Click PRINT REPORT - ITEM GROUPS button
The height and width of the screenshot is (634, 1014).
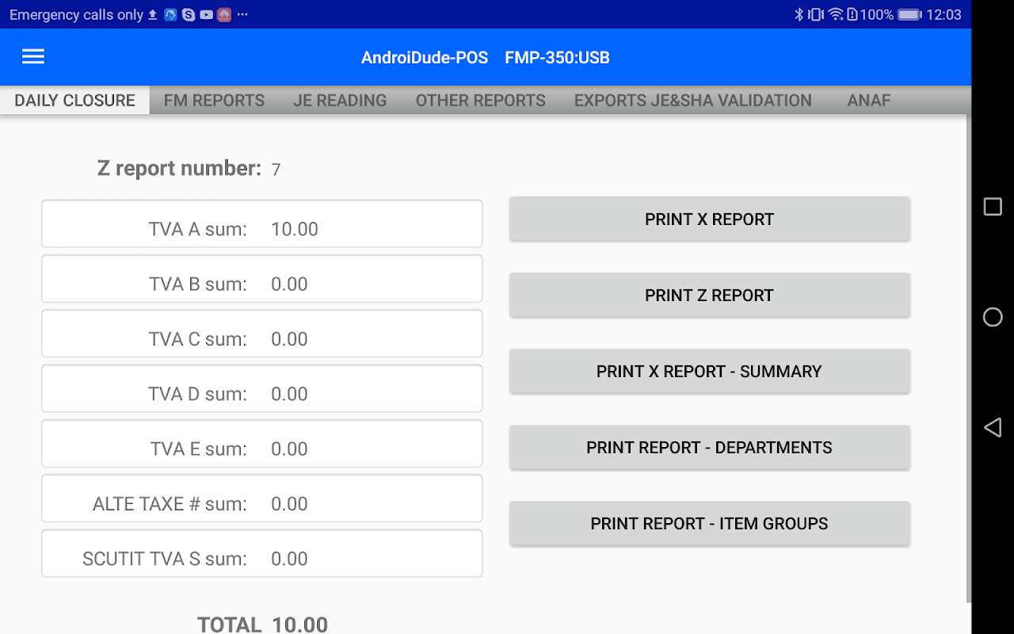point(709,524)
